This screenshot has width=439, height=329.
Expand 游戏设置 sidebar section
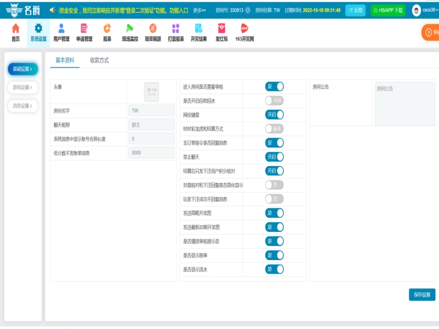23,87
